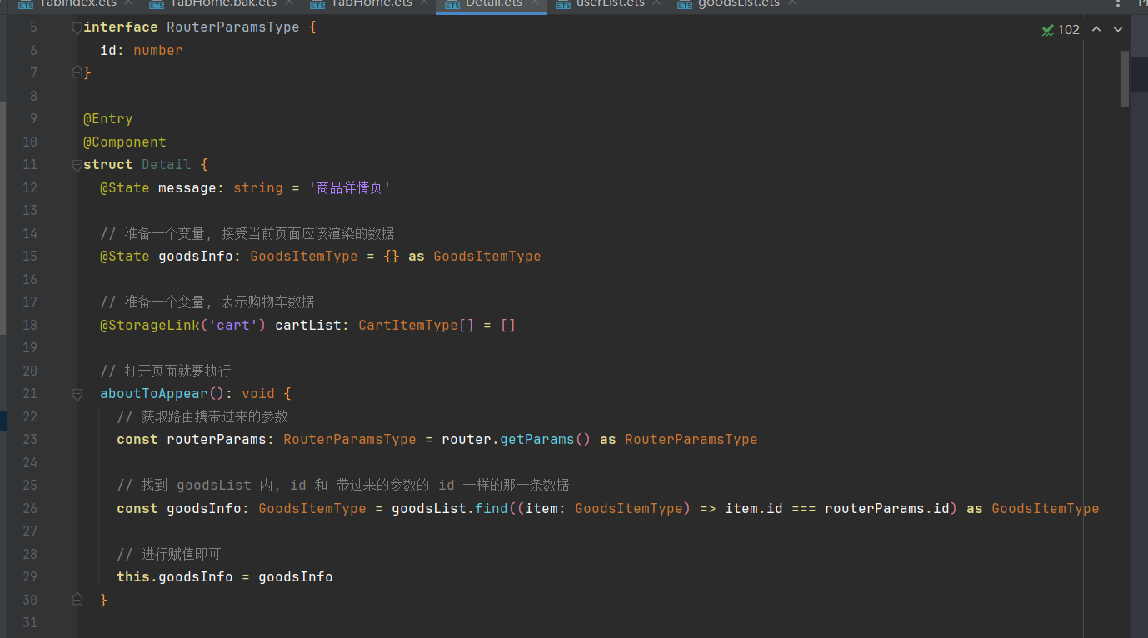Collapse the RouterParamsType interface fold marker
The width and height of the screenshot is (1148, 638).
tap(77, 27)
